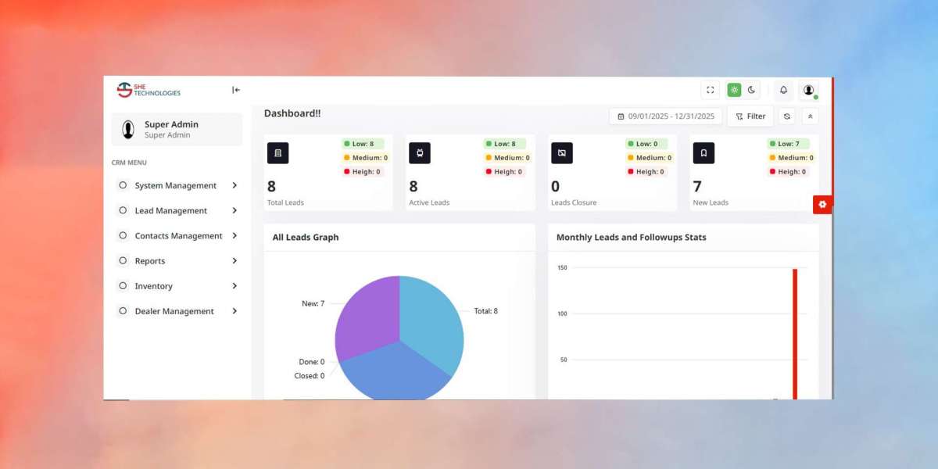The image size is (938, 469).
Task: Open System Management menu
Action: pyautogui.click(x=177, y=185)
